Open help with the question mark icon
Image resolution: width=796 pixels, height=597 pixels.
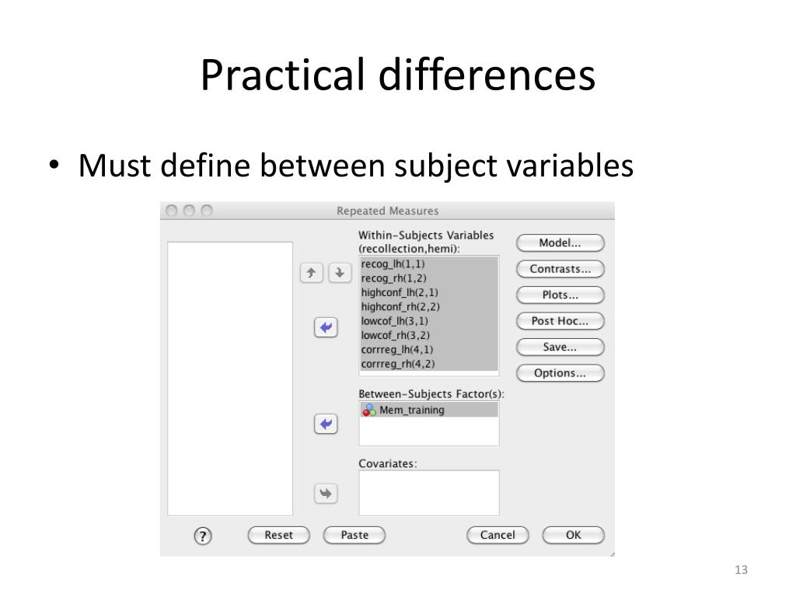point(203,536)
